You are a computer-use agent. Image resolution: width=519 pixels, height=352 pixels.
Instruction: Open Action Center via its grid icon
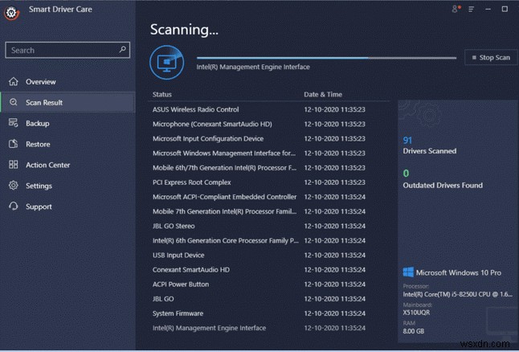tap(13, 166)
